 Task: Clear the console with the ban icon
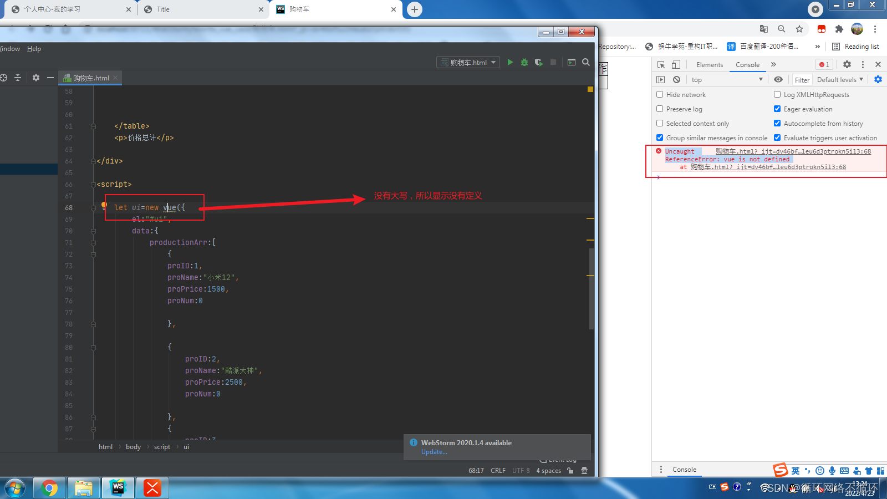tap(676, 79)
